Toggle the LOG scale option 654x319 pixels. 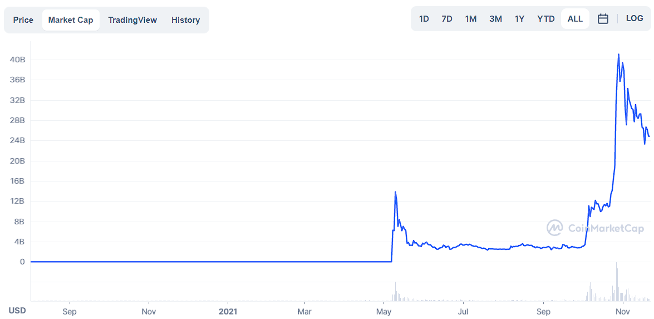[x=635, y=18]
